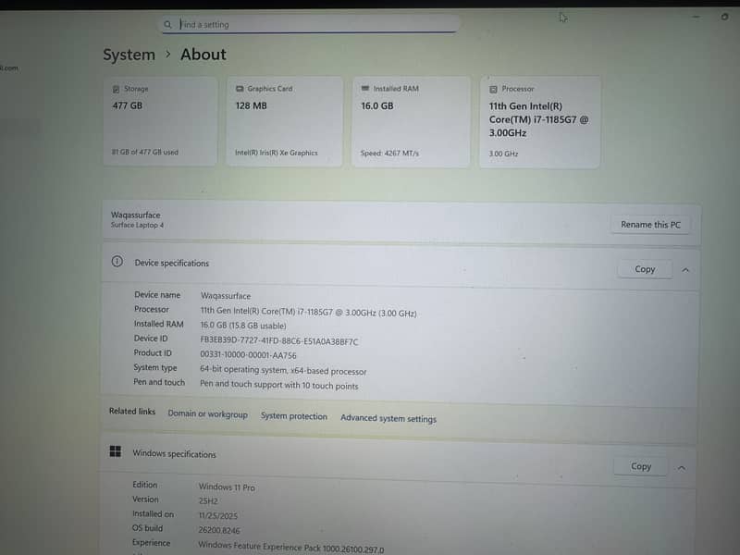Click the Device specifications info icon
The image size is (740, 555).
pos(117,261)
